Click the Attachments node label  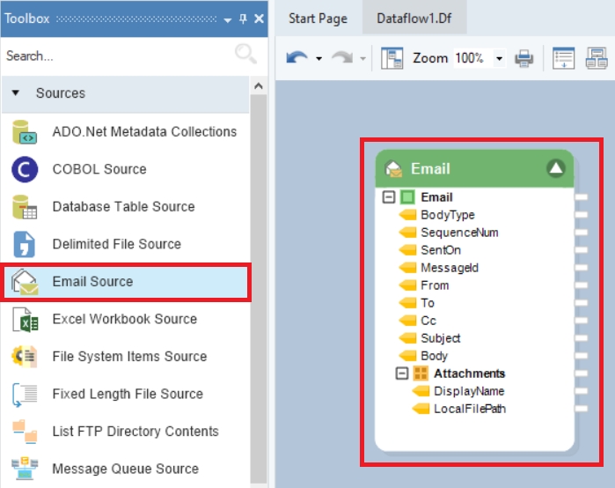click(x=469, y=373)
